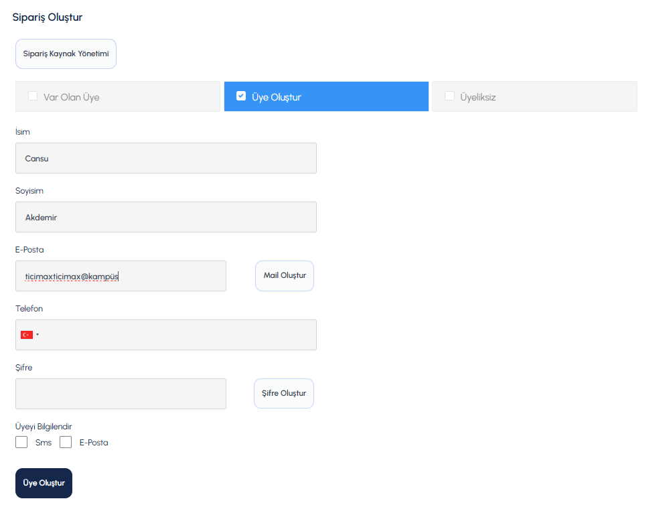Click the Telefon number input field
The image size is (665, 507).
[178, 335]
